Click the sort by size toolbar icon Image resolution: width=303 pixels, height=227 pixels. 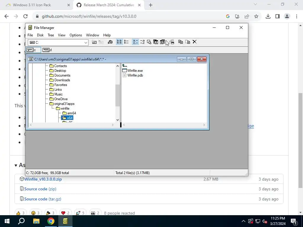click(x=149, y=42)
